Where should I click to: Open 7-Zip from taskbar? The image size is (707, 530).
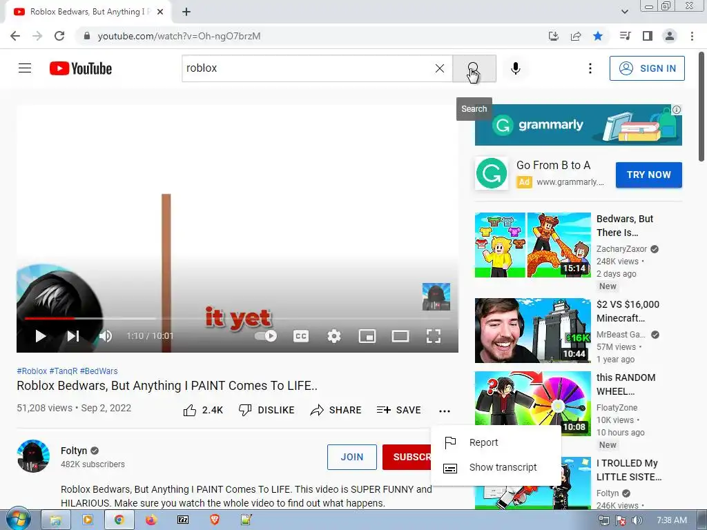pos(182,520)
